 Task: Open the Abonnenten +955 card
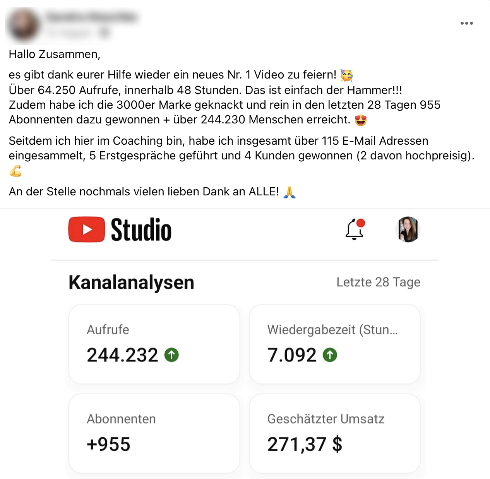(154, 433)
